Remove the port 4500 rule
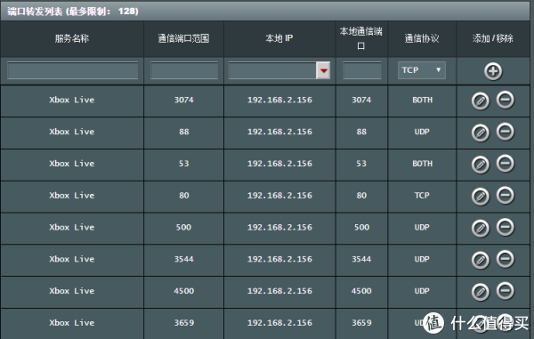The height and width of the screenshot is (339, 534). (506, 291)
